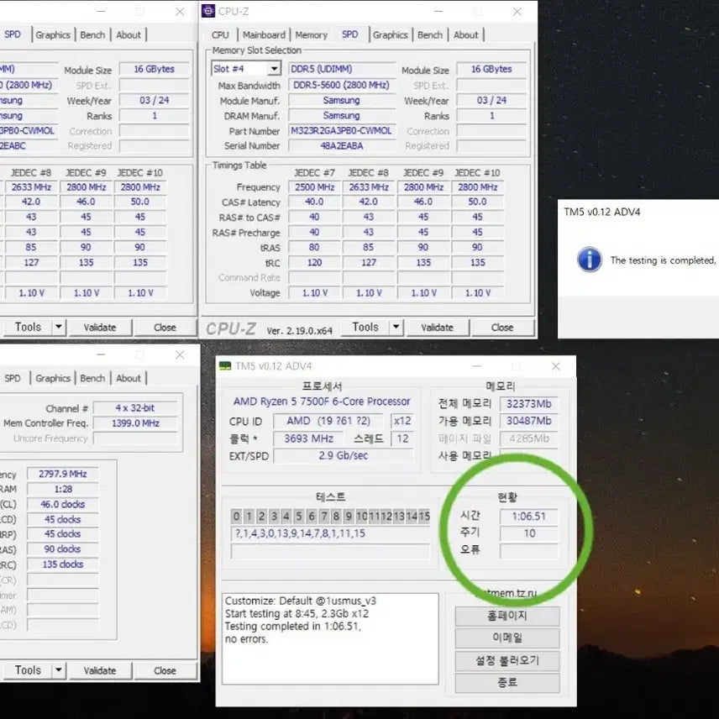719x719 pixels.
Task: Open the Slot #4 memory slot dropdown
Action: (274, 69)
